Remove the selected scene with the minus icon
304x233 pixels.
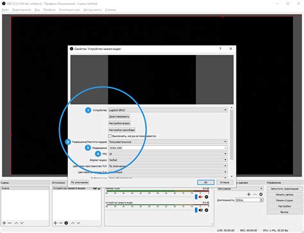(x=10, y=223)
